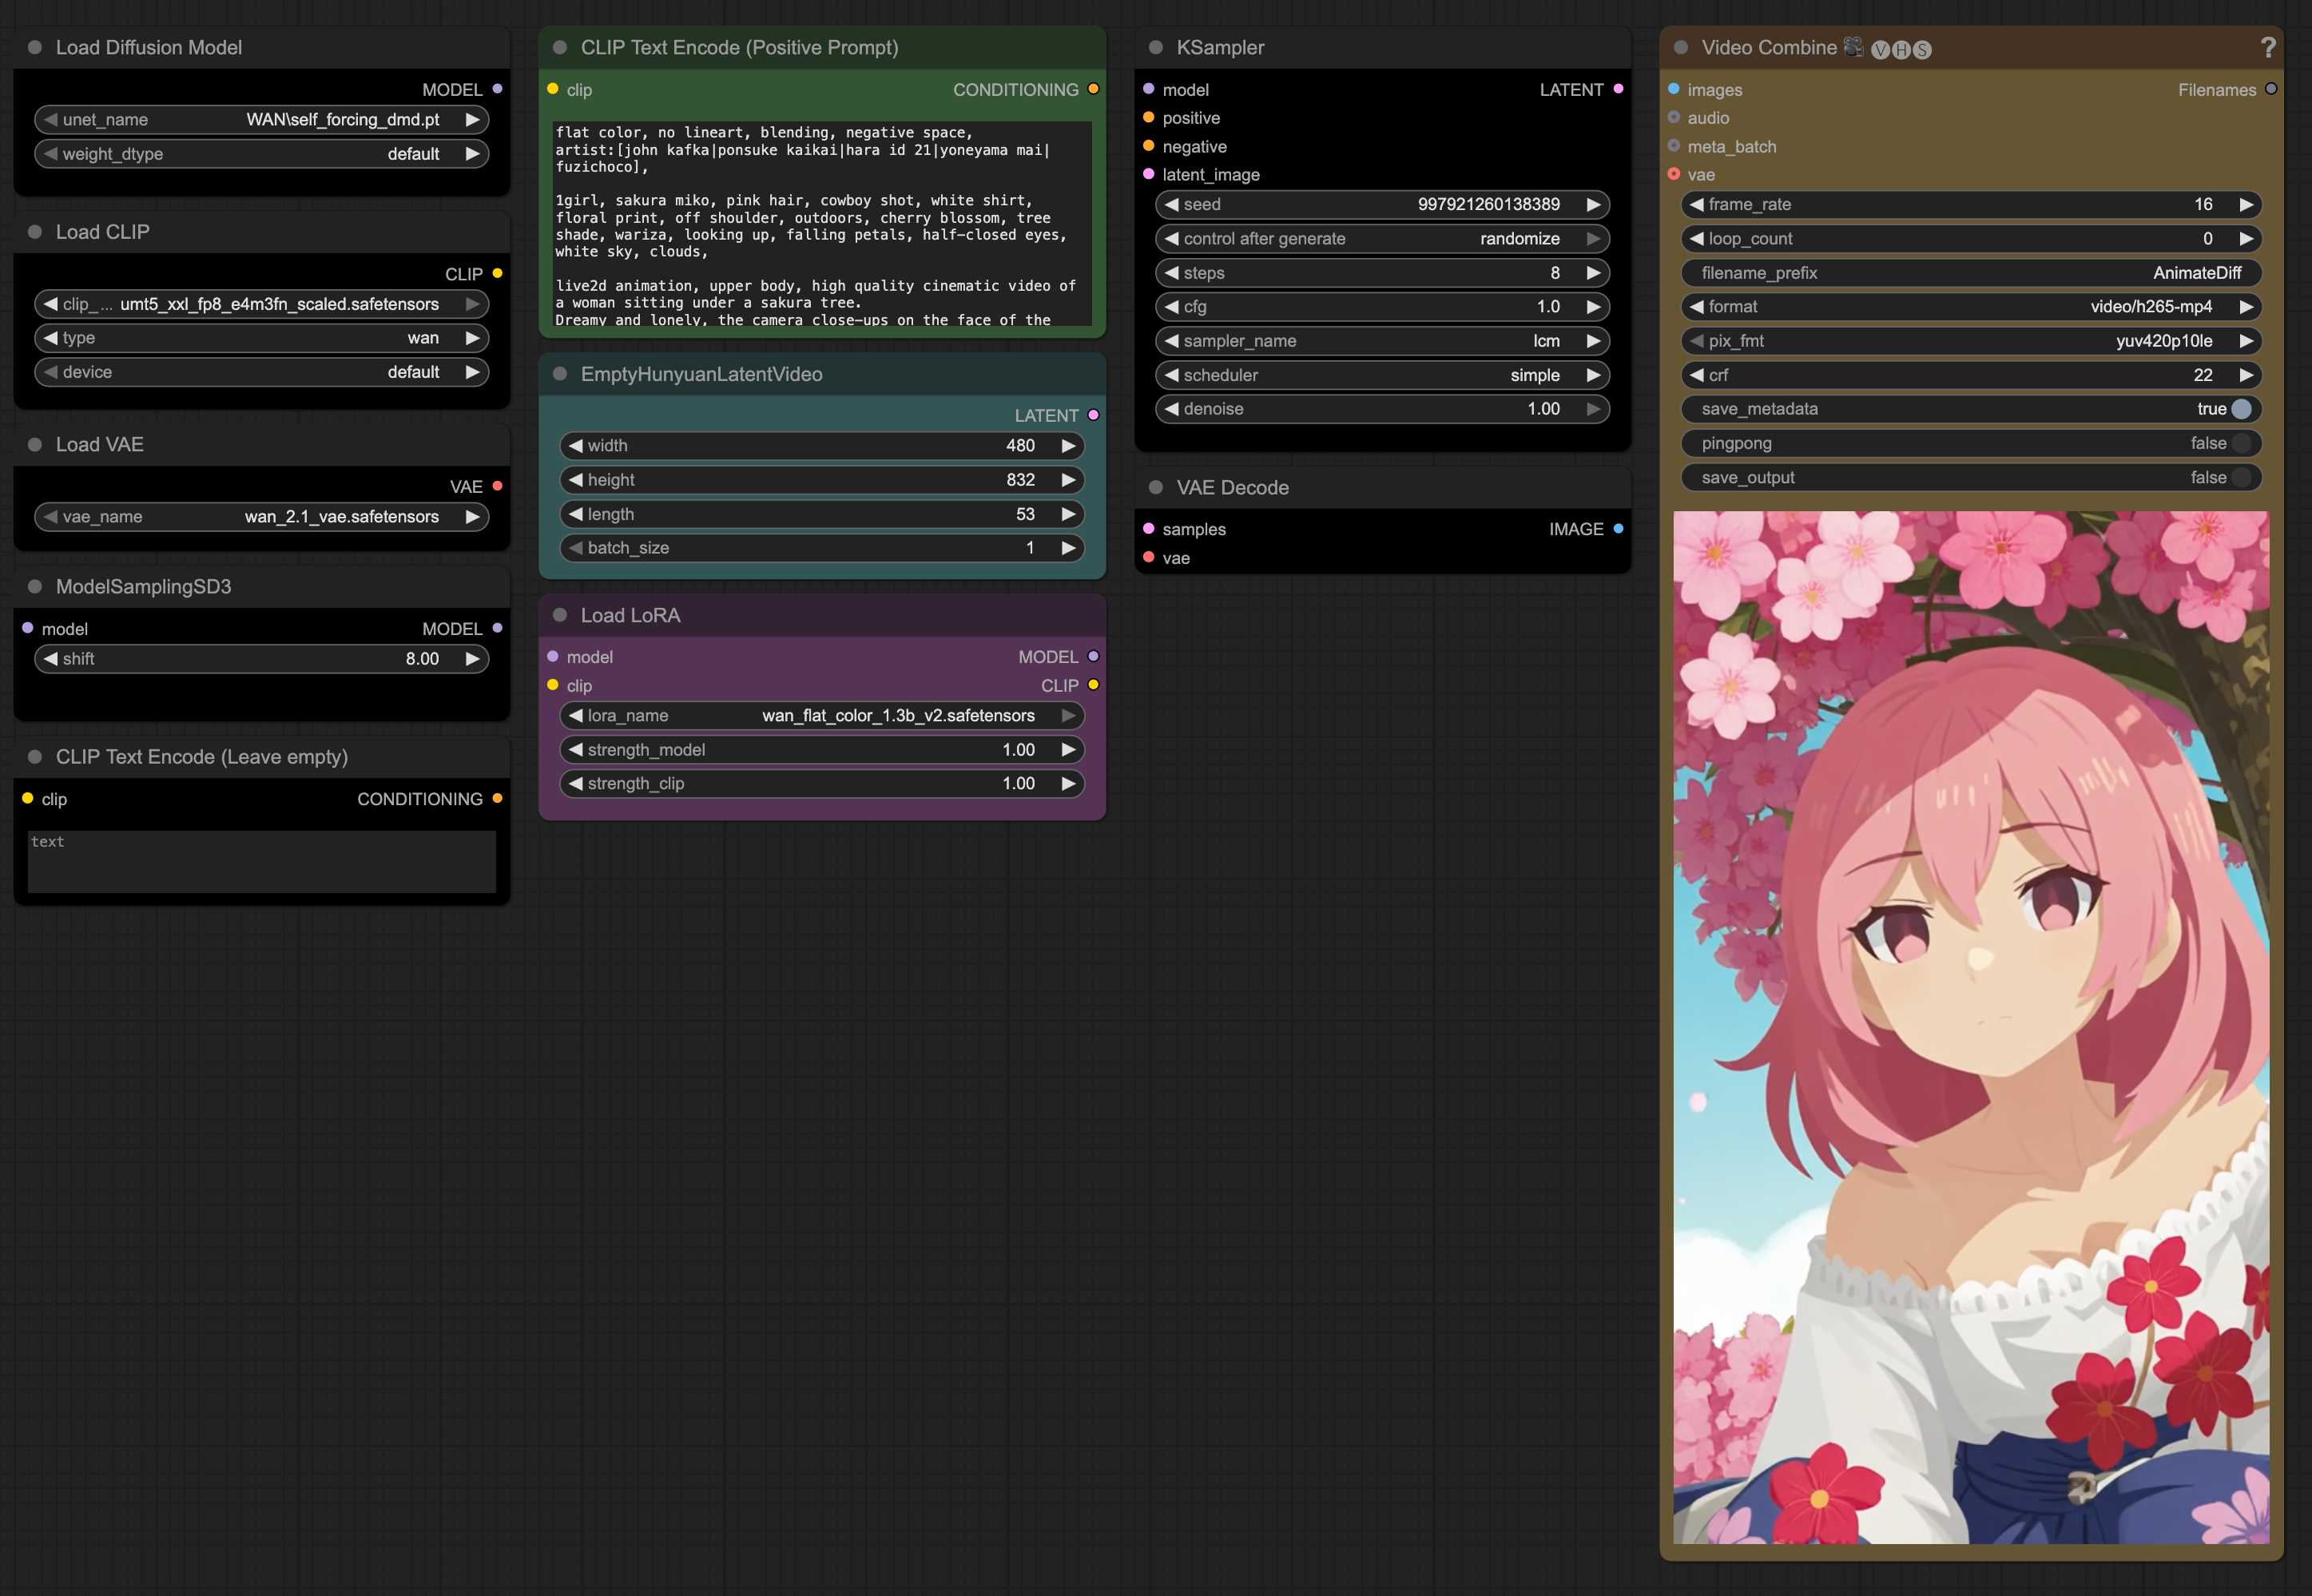Increase steps with the right arrow
Viewport: 2312px width, 1596px height.
[x=1593, y=273]
